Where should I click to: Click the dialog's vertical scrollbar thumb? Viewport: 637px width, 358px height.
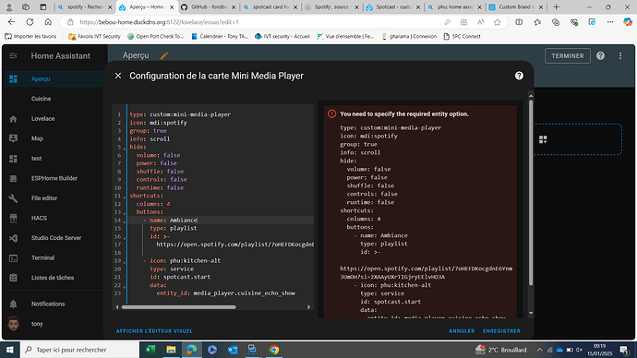tap(531, 192)
